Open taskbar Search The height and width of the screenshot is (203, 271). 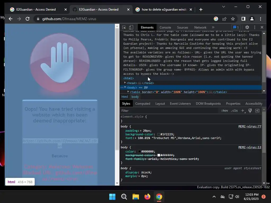click(124, 197)
